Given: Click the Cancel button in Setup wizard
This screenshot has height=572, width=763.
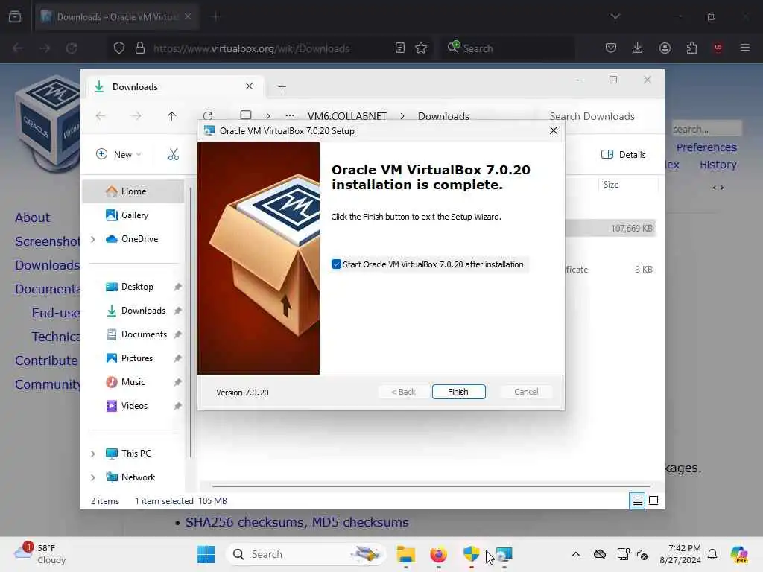Looking at the screenshot, I should [526, 392].
